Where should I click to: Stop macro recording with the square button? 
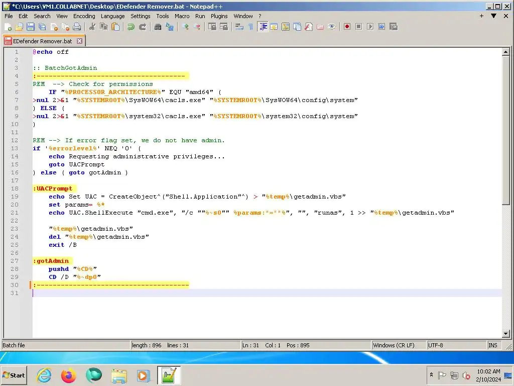(x=358, y=27)
